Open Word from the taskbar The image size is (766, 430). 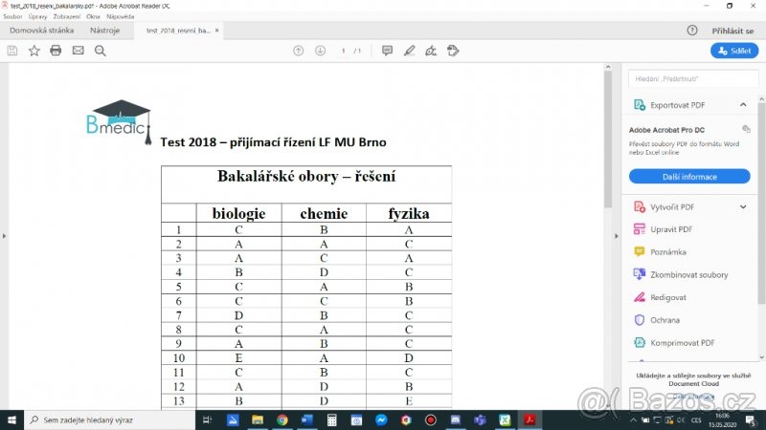pos(306,419)
